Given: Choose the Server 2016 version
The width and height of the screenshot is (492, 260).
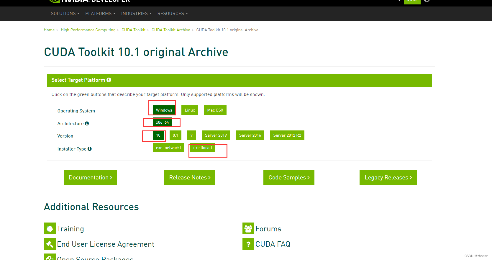Looking at the screenshot, I should (250, 135).
